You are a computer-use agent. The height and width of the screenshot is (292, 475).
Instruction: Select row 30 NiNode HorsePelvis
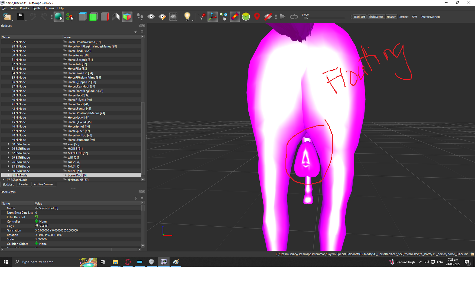71,55
